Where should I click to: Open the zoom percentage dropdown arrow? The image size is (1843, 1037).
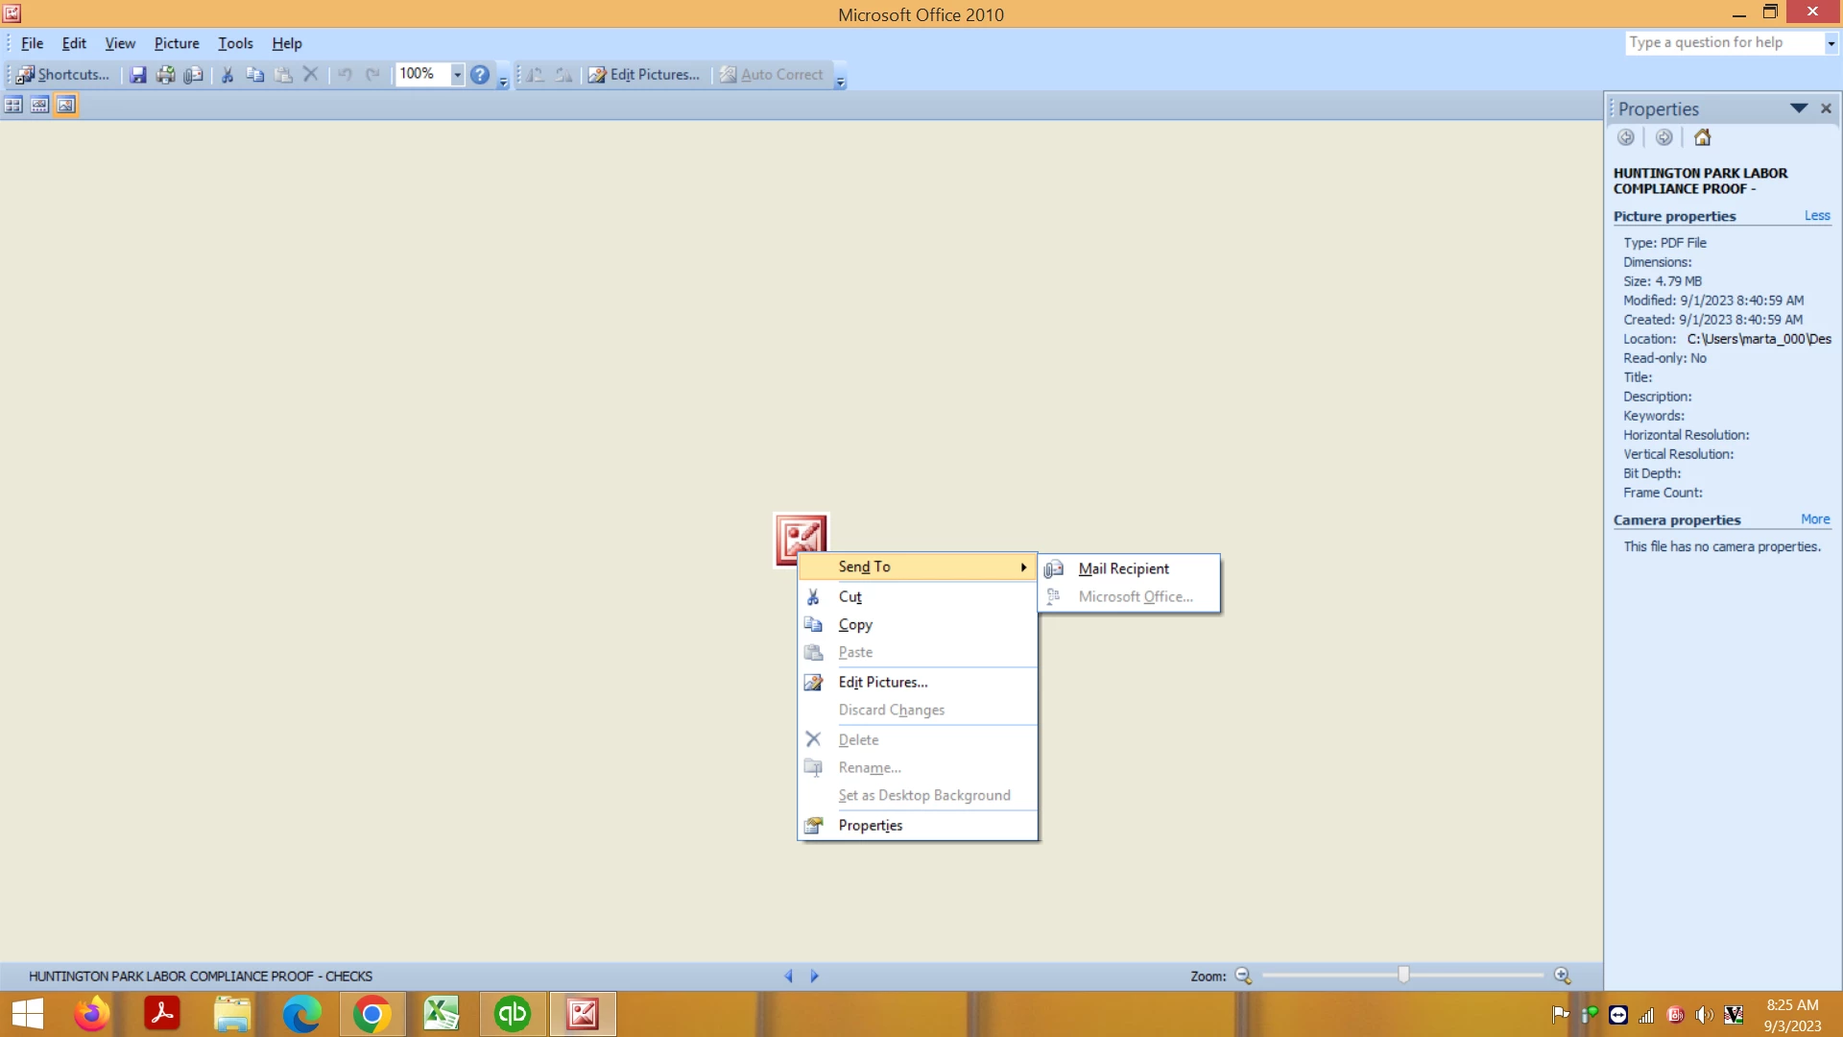pos(457,74)
